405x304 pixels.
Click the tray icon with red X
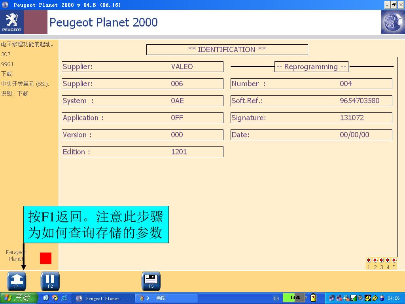click(x=339, y=298)
